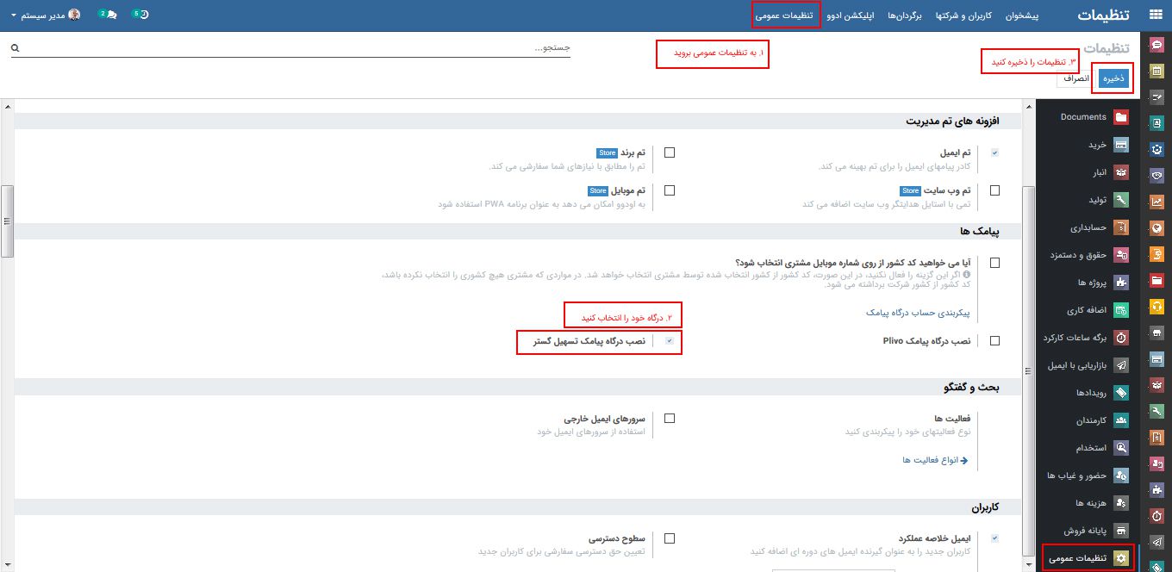Viewport: 1172px width, 572px height.
Task: Click the کارمندان module icon in sidebar
Action: [1120, 420]
